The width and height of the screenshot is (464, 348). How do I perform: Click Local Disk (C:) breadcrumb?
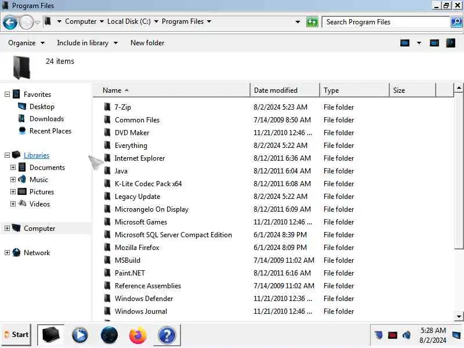pyautogui.click(x=129, y=21)
